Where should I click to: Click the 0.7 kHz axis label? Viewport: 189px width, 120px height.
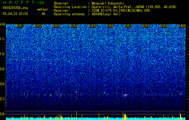[2, 99]
